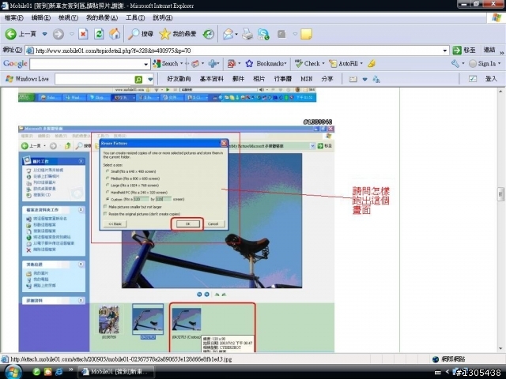
Task: Click the Mail envelope icon
Action: click(x=228, y=34)
